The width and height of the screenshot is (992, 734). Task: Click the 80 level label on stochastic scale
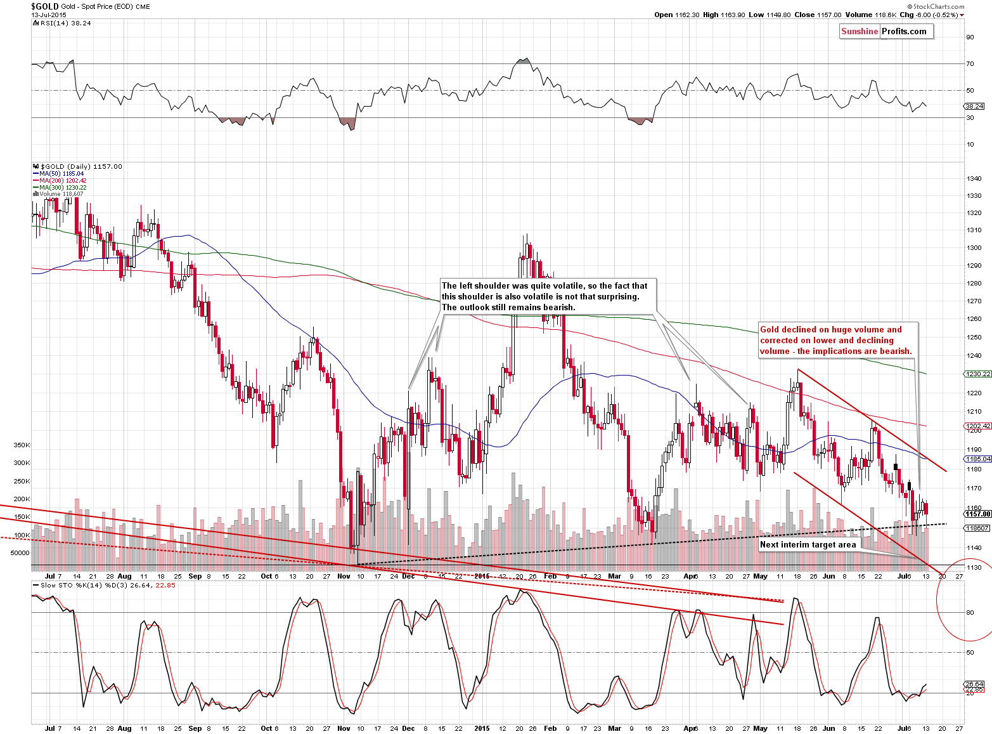[970, 612]
